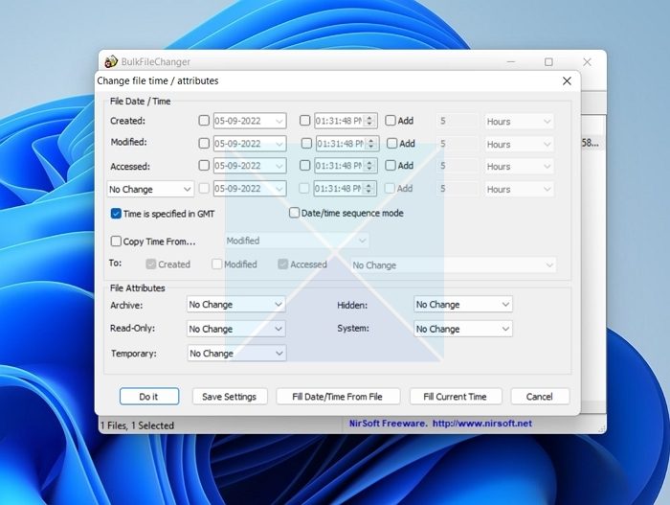The width and height of the screenshot is (670, 505).
Task: Click Fill Date/Time From File button
Action: [338, 397]
